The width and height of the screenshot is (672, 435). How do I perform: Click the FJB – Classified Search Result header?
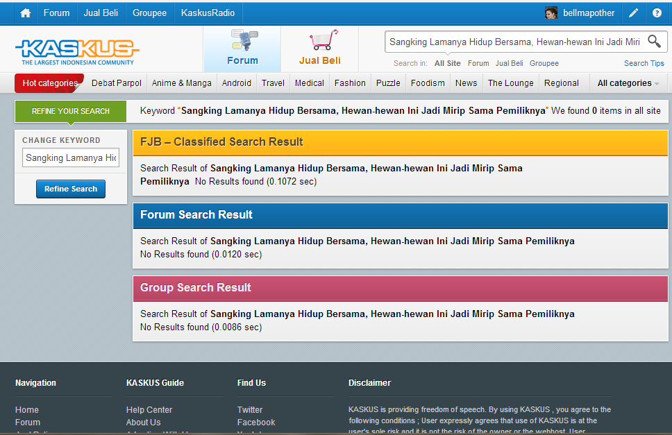[401, 143]
